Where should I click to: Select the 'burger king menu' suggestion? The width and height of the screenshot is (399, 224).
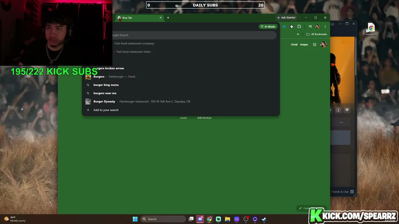pos(181,85)
